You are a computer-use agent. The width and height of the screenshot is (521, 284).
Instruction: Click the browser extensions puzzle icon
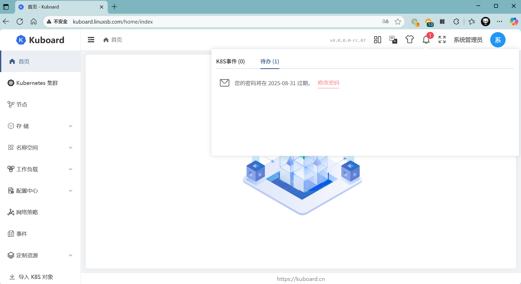pyautogui.click(x=456, y=22)
